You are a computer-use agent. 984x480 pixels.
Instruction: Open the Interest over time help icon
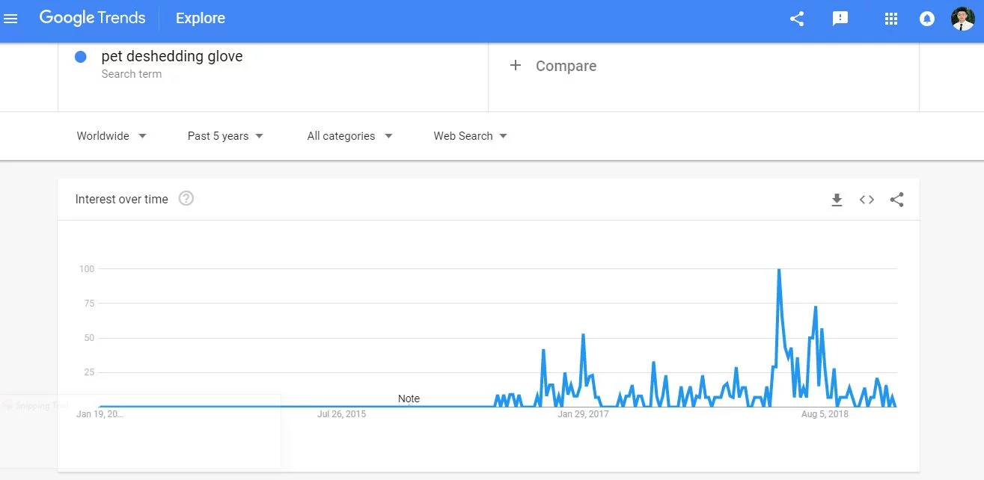click(x=186, y=199)
